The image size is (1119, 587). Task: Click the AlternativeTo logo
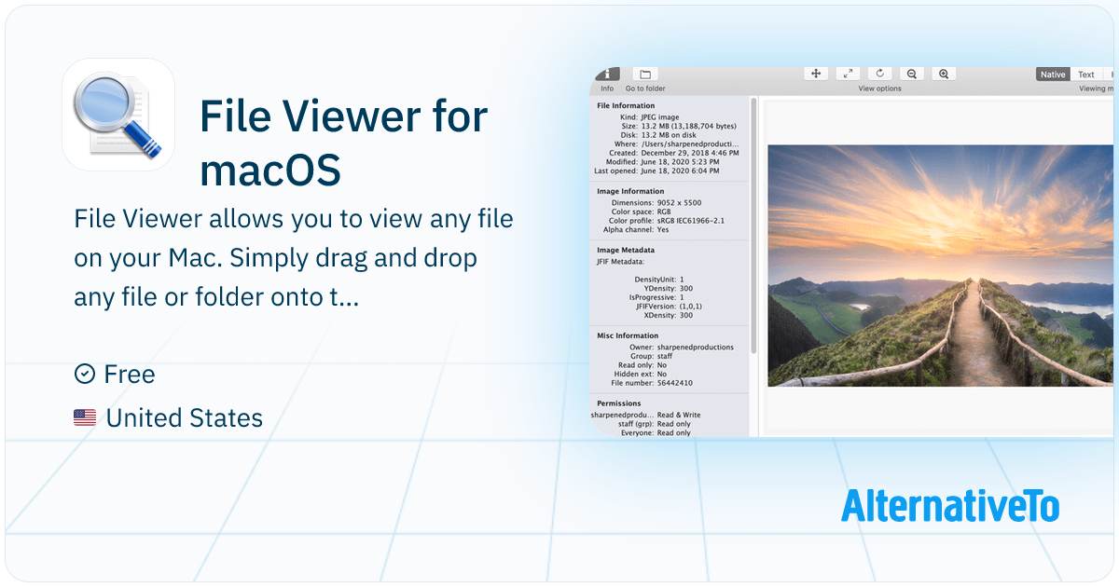click(950, 506)
